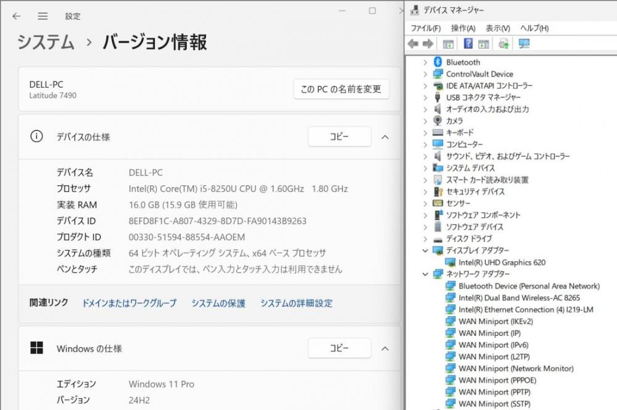Click the security devices key icon
The height and width of the screenshot is (410, 617).
pos(437,191)
